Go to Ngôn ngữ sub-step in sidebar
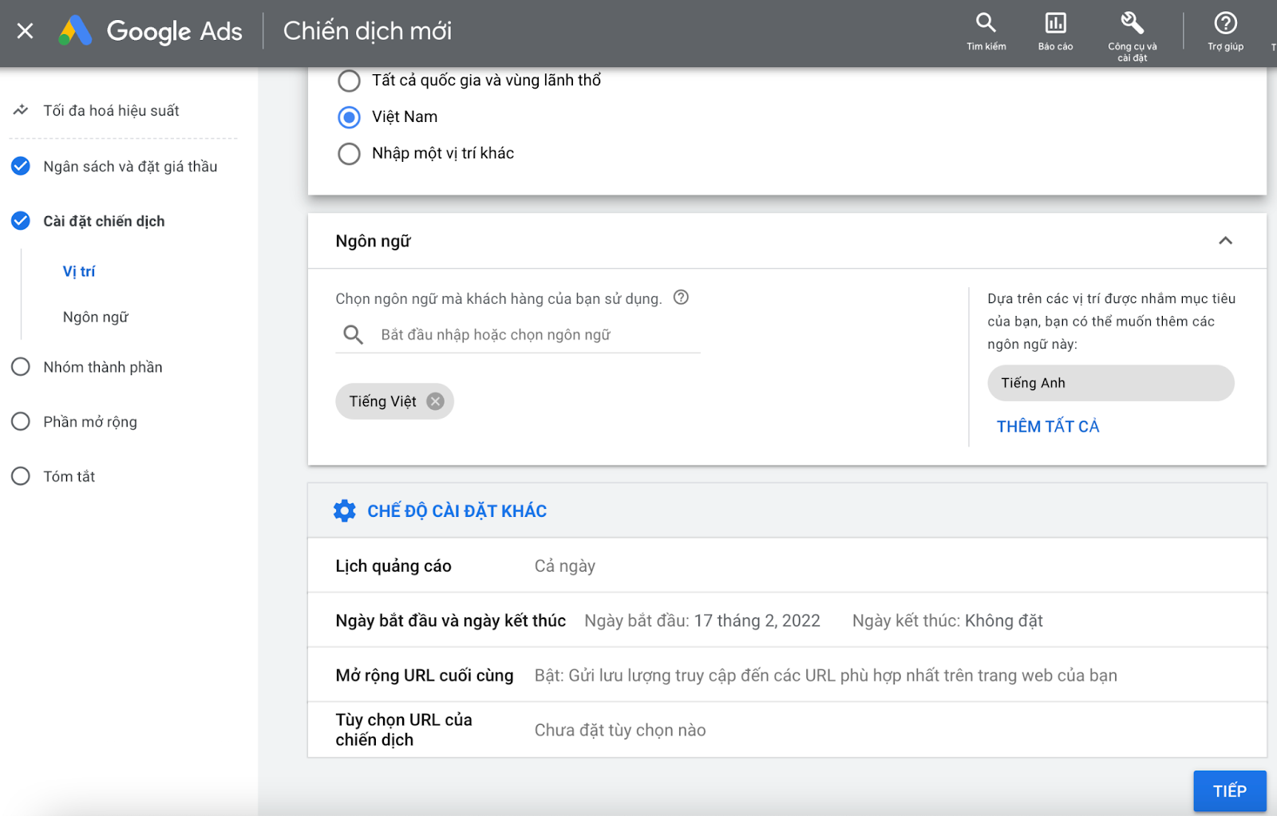The width and height of the screenshot is (1277, 816). [x=96, y=317]
